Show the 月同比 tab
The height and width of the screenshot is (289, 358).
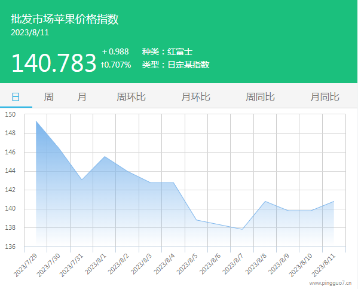pos(325,97)
